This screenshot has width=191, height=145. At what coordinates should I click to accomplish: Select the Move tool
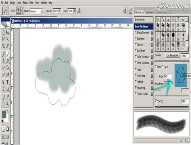tap(8, 33)
